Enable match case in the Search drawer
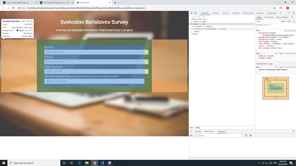The width and height of the screenshot is (296, 166). coord(191,135)
